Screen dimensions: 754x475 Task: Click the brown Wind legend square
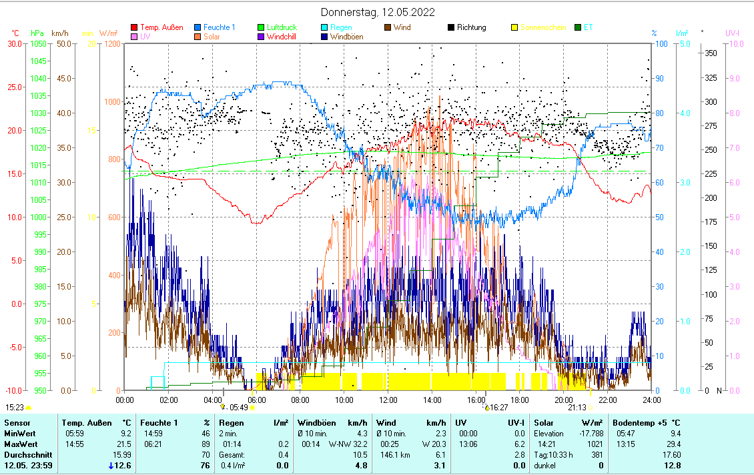[x=388, y=28]
